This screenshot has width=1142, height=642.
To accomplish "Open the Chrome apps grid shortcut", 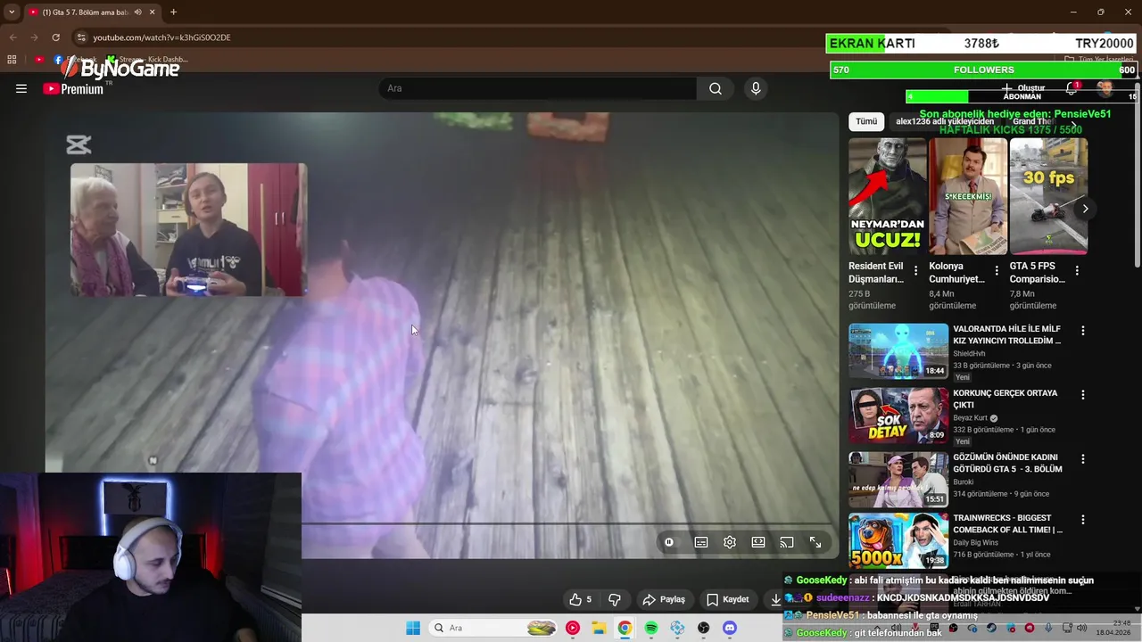I will pos(12,60).
